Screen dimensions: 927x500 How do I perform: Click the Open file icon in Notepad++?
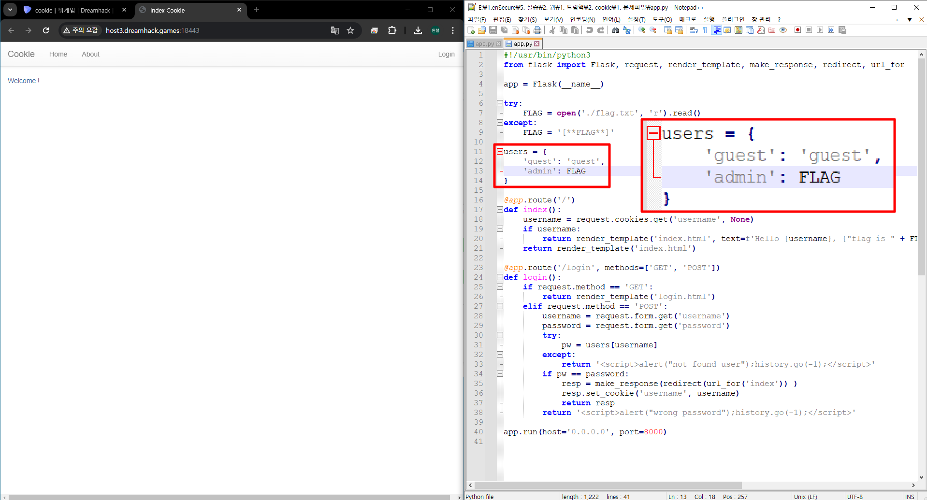pyautogui.click(x=481, y=30)
